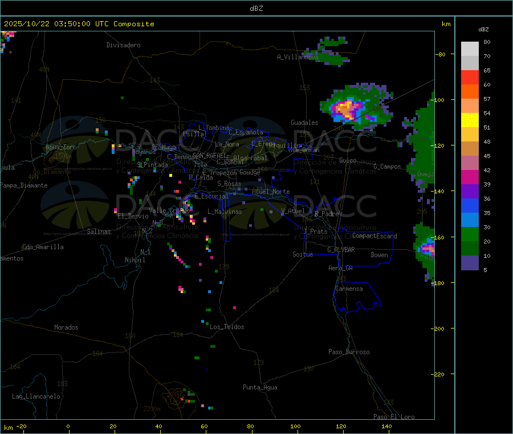Click the 0 km tick on bottom axis

pos(68,426)
